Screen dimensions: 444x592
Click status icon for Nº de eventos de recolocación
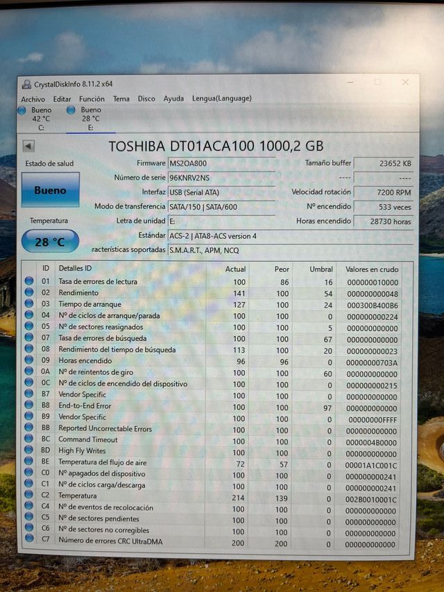[29, 505]
